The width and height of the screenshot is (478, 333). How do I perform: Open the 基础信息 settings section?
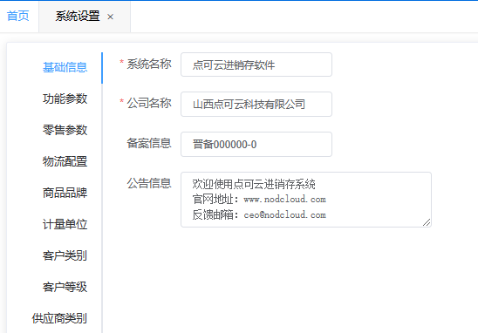point(65,67)
